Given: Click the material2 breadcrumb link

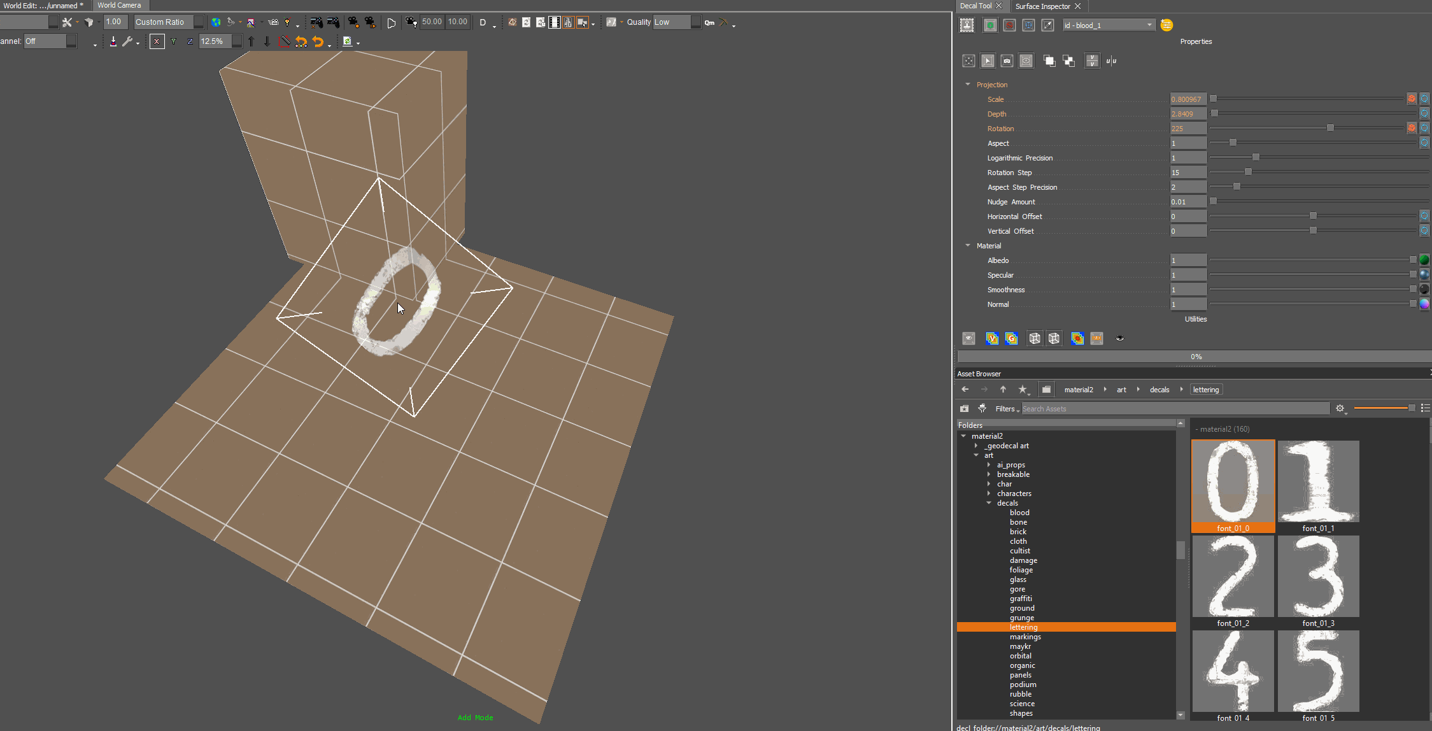Looking at the screenshot, I should pyautogui.click(x=1079, y=390).
